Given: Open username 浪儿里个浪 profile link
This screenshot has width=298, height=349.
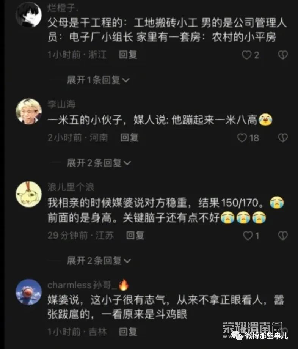Looking at the screenshot, I should [71, 187].
